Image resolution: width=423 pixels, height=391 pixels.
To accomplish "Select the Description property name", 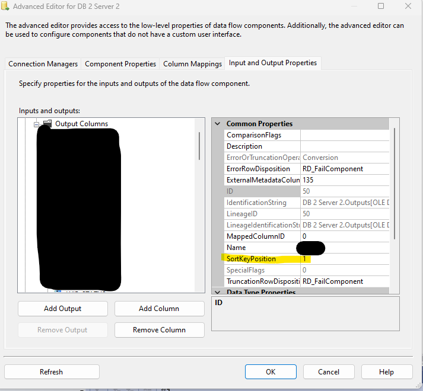I will point(262,146).
